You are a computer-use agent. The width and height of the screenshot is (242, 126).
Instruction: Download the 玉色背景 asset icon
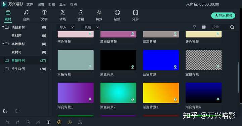[x=90, y=34]
